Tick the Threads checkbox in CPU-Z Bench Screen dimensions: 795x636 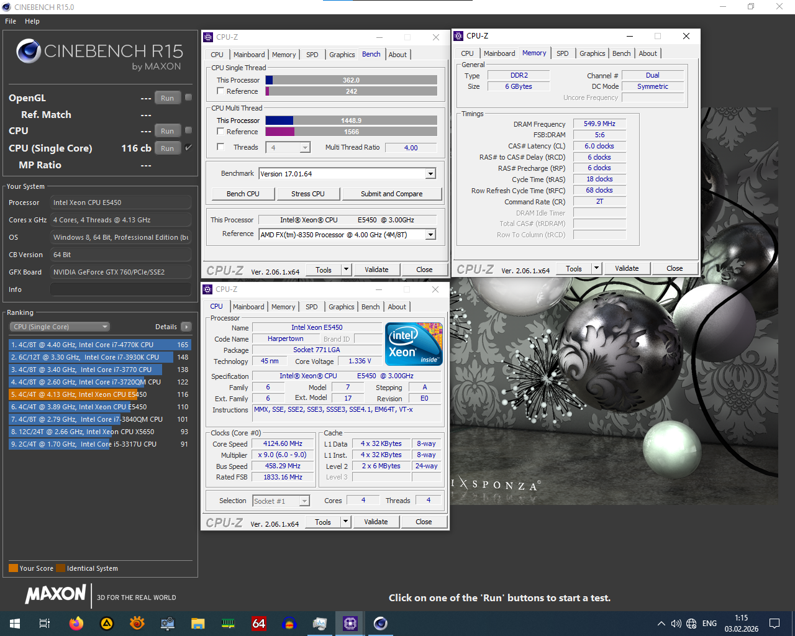tap(220, 147)
